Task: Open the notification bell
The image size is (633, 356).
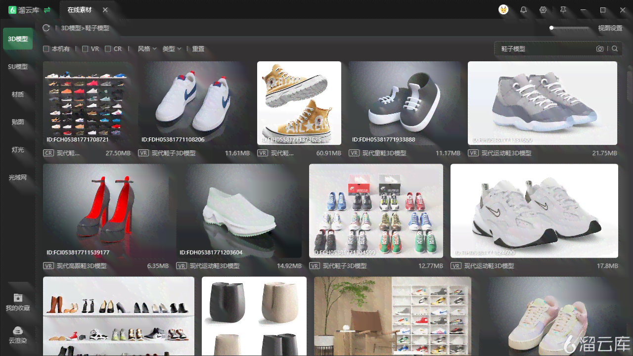Action: [x=523, y=10]
